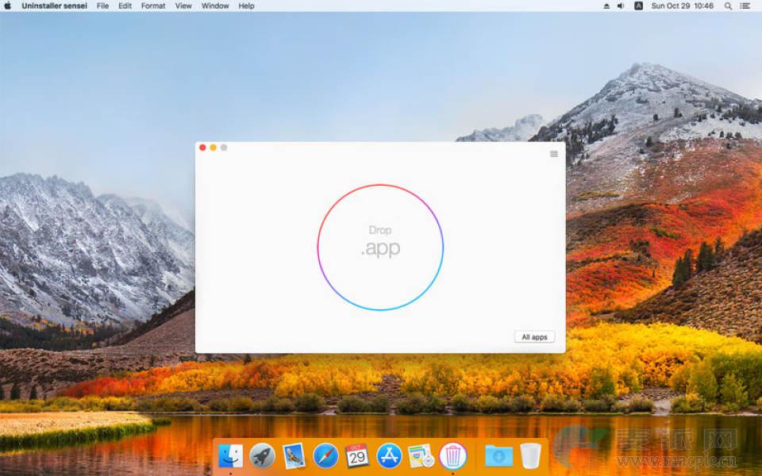Viewport: 762px width, 476px height.
Task: Open the App Store dock icon
Action: pyautogui.click(x=389, y=455)
